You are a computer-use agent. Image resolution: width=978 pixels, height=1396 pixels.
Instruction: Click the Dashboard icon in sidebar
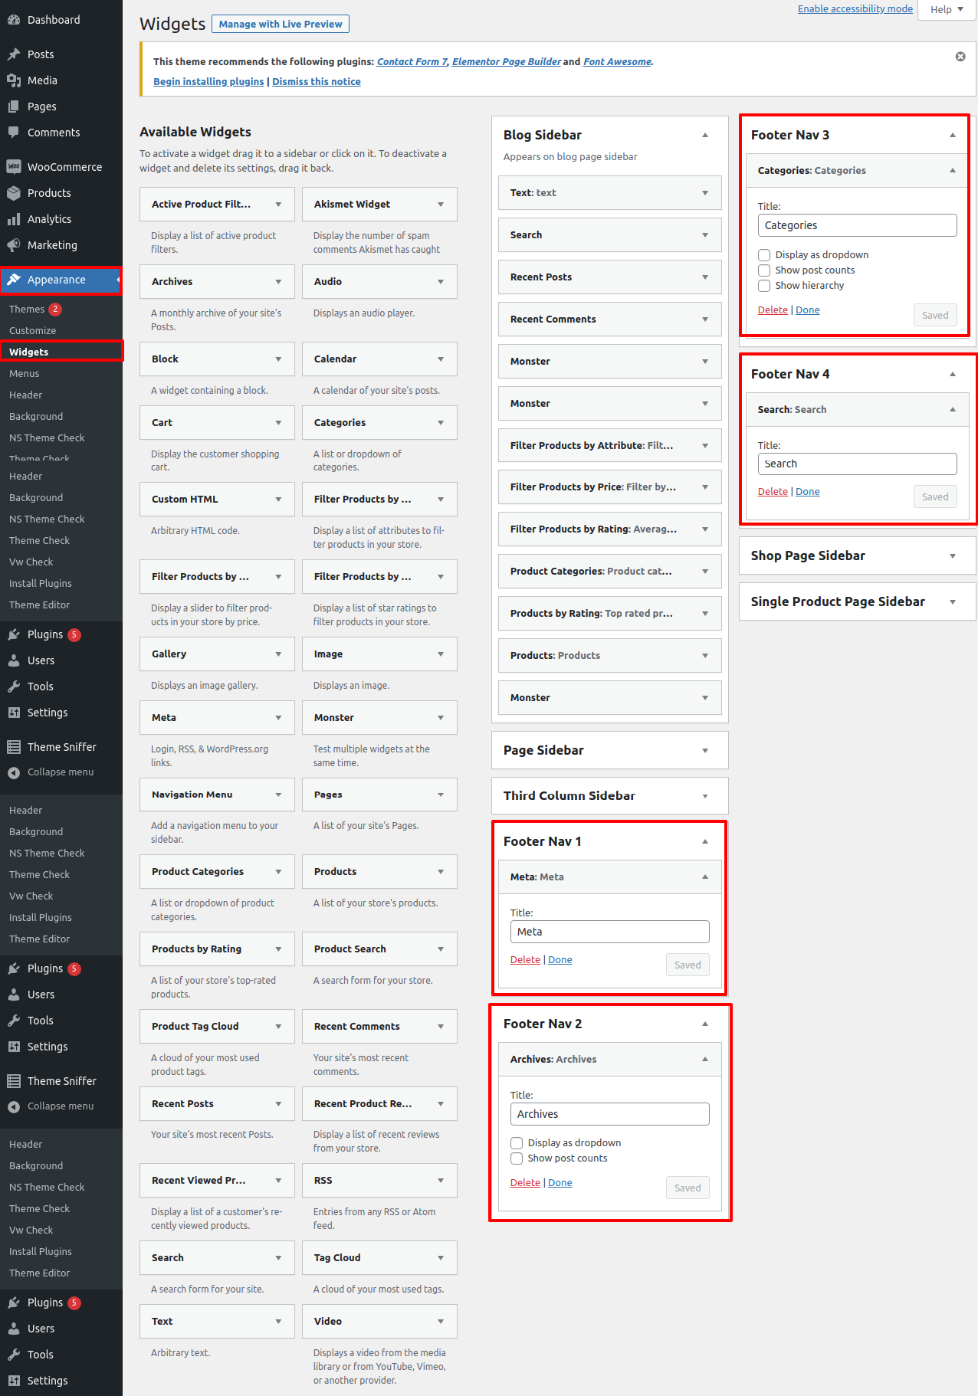[14, 20]
